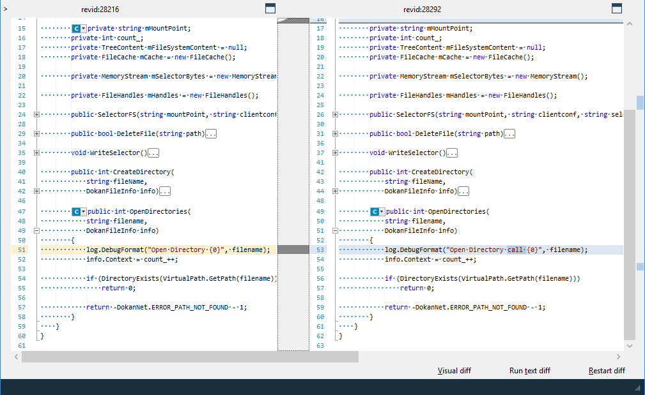Click the FileHandles mHandles line in the left pane
The height and width of the screenshot is (395, 645).
164,95
